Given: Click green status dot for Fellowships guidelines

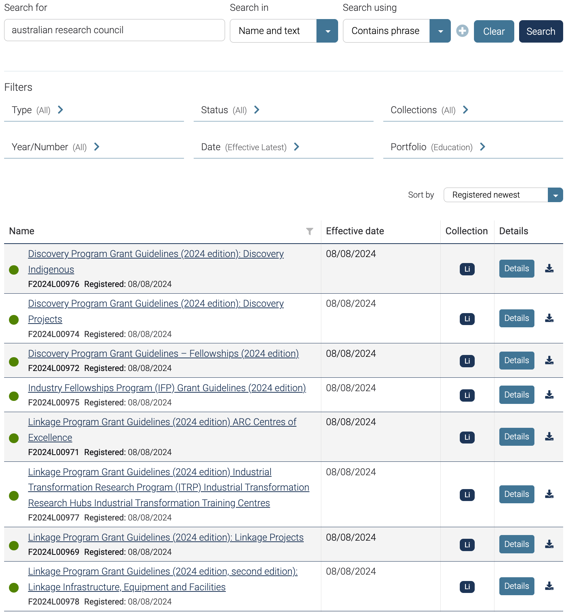Looking at the screenshot, I should [14, 362].
